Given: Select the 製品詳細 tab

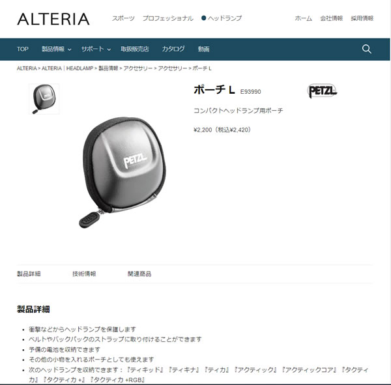Looking at the screenshot, I should 29,274.
